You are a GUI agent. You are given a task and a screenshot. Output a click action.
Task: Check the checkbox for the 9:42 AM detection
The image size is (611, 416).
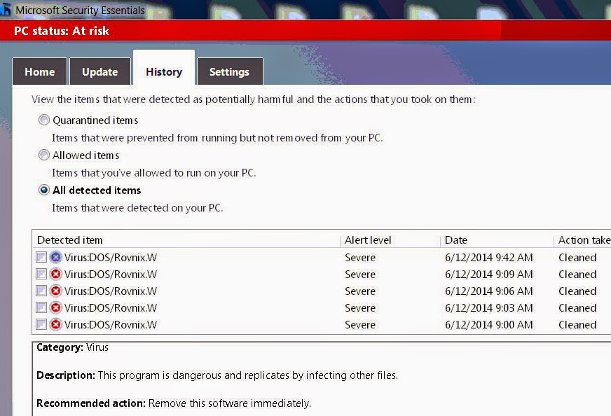[41, 257]
